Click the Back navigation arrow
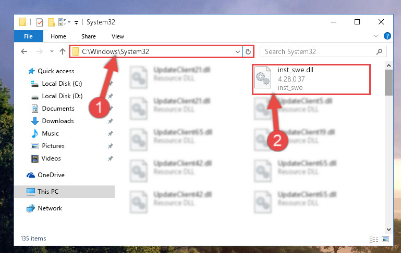 pyautogui.click(x=24, y=52)
